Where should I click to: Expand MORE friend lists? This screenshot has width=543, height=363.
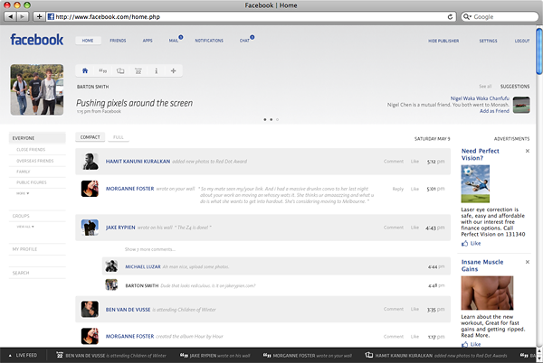click(x=23, y=193)
